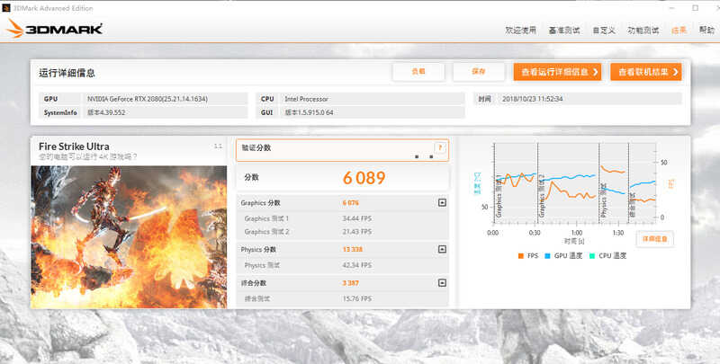The image size is (720, 364).
Task: Select the CPU value Intel Processor
Action: (x=306, y=99)
